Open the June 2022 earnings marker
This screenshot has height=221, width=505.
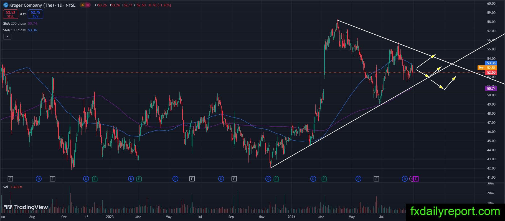(11, 179)
